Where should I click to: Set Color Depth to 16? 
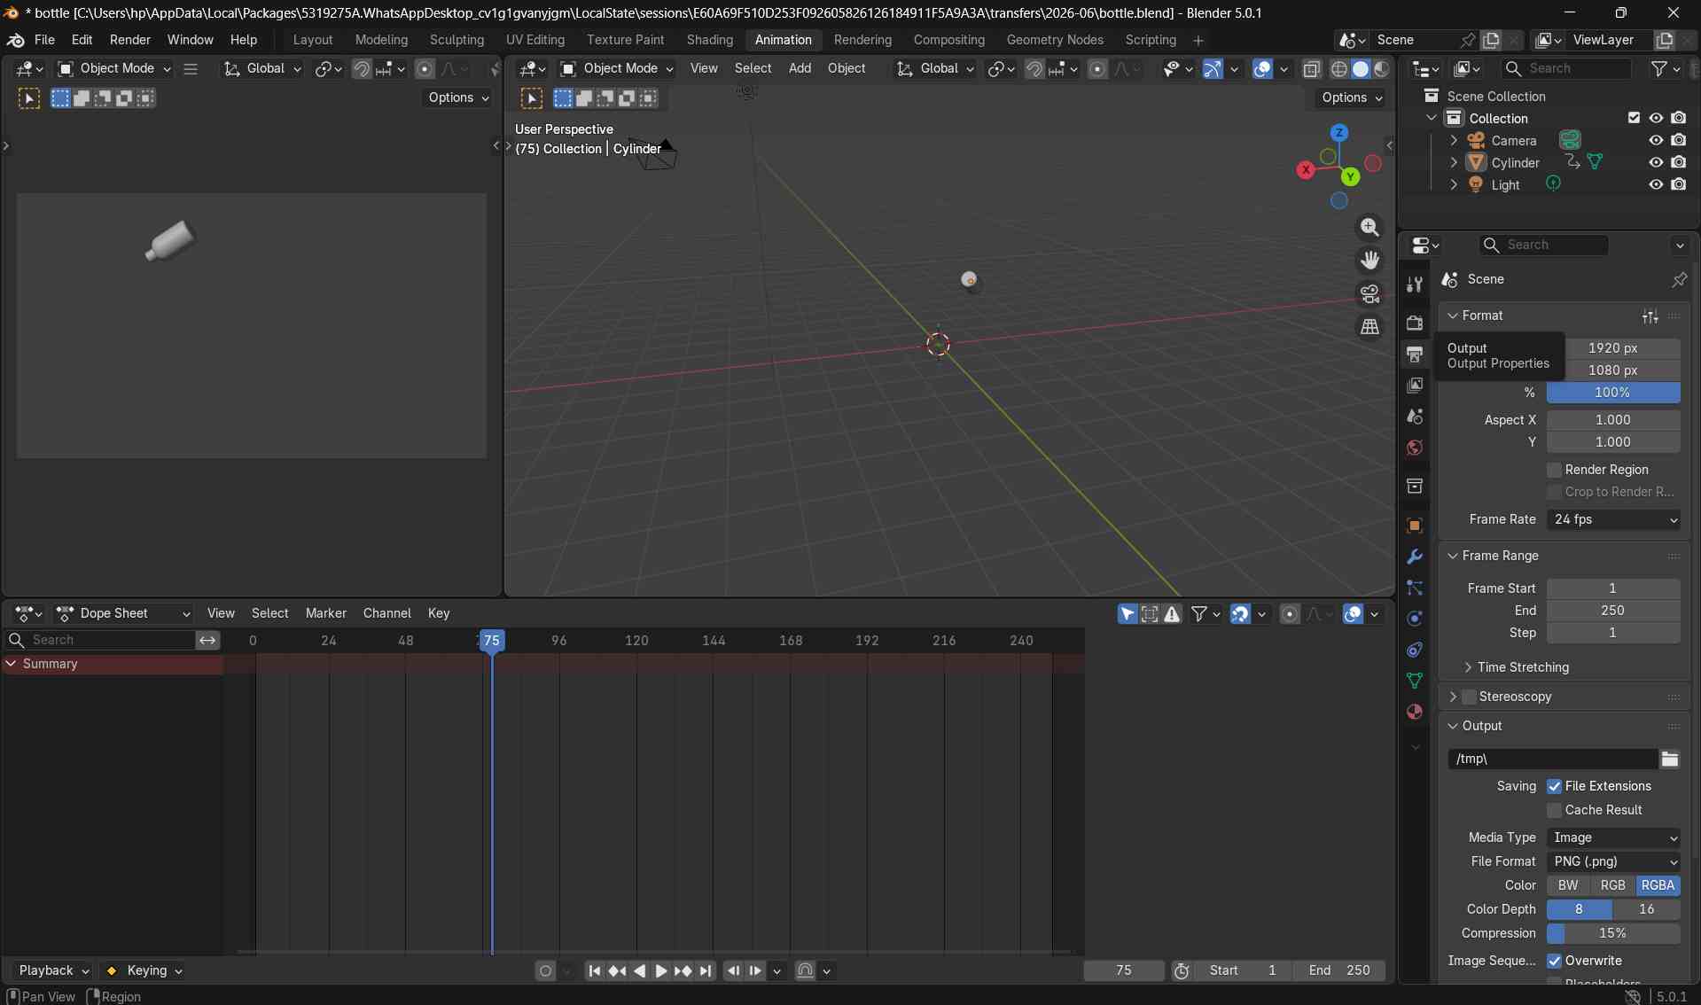click(x=1646, y=909)
